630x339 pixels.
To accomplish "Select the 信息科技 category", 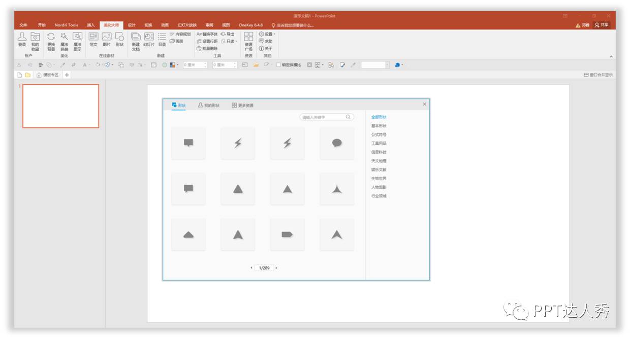I will point(379,152).
